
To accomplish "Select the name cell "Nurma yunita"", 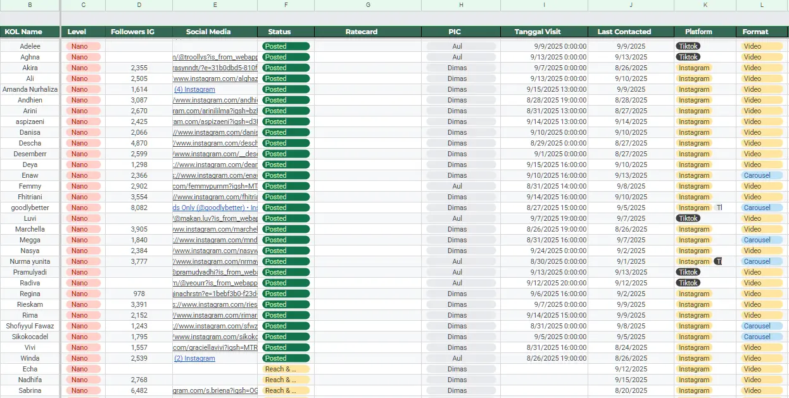I will tap(30, 261).
